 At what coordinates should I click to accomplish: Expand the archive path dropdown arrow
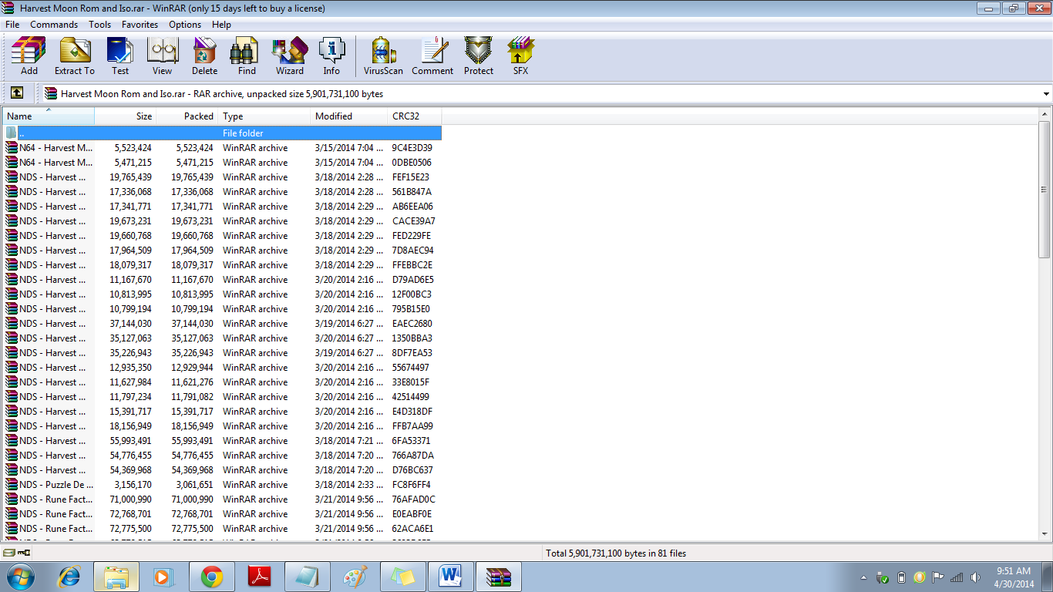click(x=1046, y=94)
